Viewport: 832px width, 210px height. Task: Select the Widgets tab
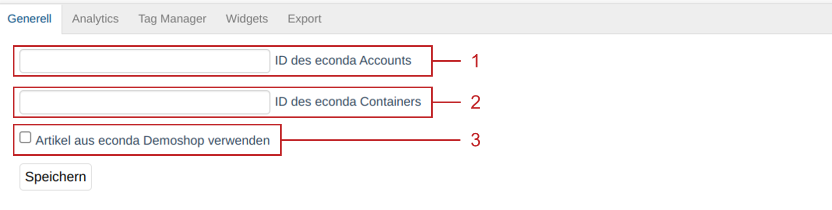coord(247,19)
